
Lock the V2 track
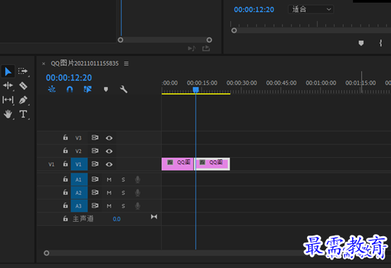pyautogui.click(x=66, y=151)
